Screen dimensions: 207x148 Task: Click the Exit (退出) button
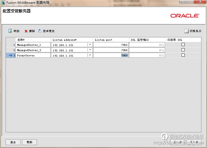point(13,142)
